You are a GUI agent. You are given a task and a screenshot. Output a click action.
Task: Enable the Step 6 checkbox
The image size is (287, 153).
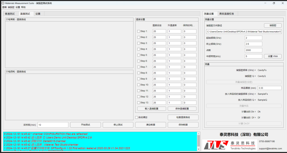click(x=138, y=61)
